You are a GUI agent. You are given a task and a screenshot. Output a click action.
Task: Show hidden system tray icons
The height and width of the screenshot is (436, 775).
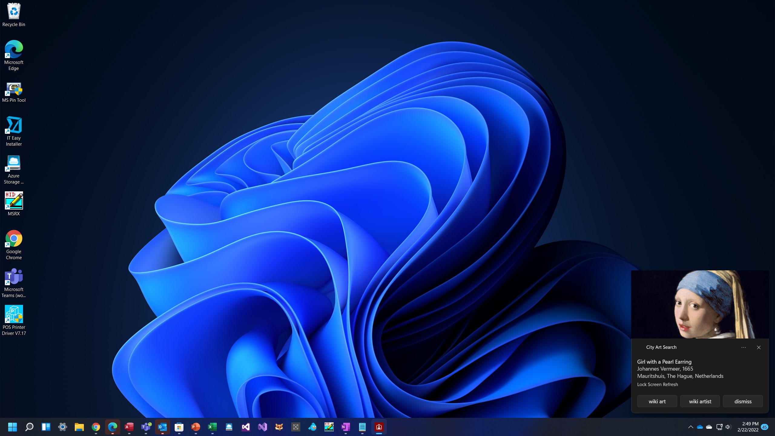(x=691, y=427)
